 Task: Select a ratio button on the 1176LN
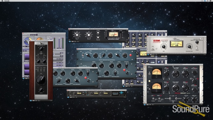point(106,35)
